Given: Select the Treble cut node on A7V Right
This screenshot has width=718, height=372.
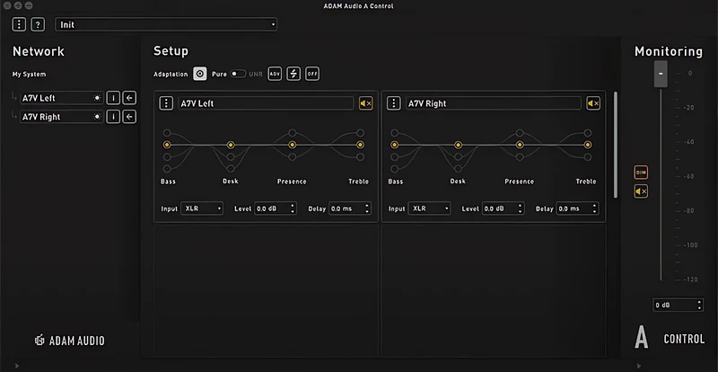Looking at the screenshot, I should coord(588,157).
